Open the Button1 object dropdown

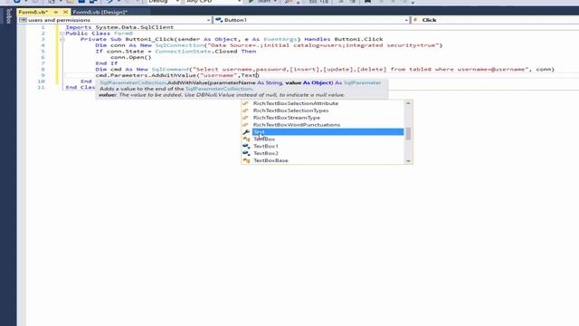pyautogui.click(x=311, y=20)
